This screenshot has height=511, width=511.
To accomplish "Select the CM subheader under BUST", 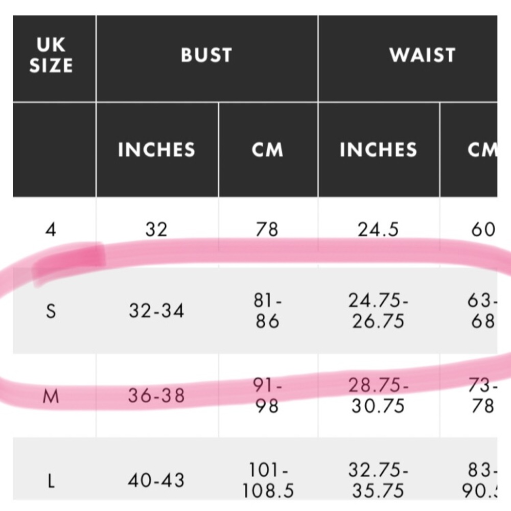I will 267,150.
